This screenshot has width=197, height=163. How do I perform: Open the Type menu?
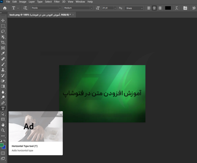(40, 2)
